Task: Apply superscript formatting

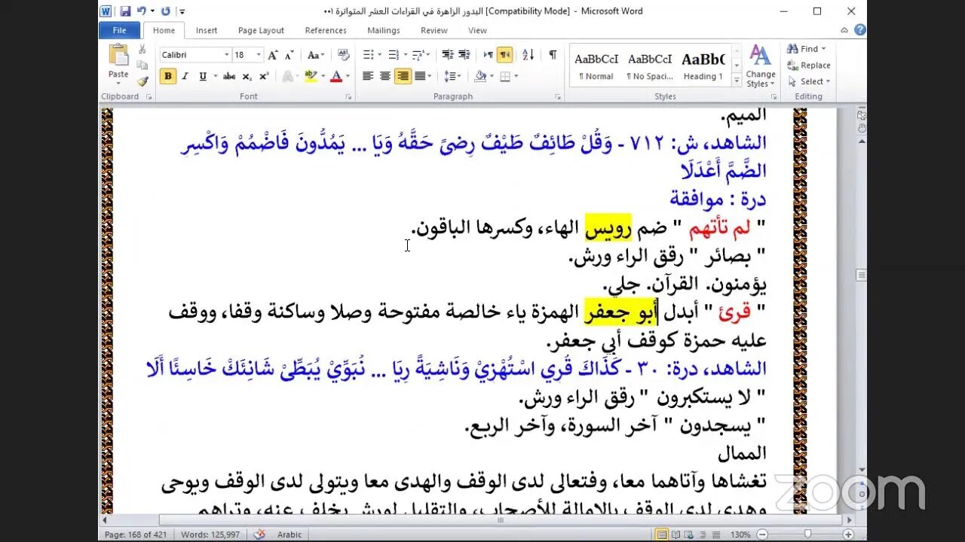Action: point(265,76)
